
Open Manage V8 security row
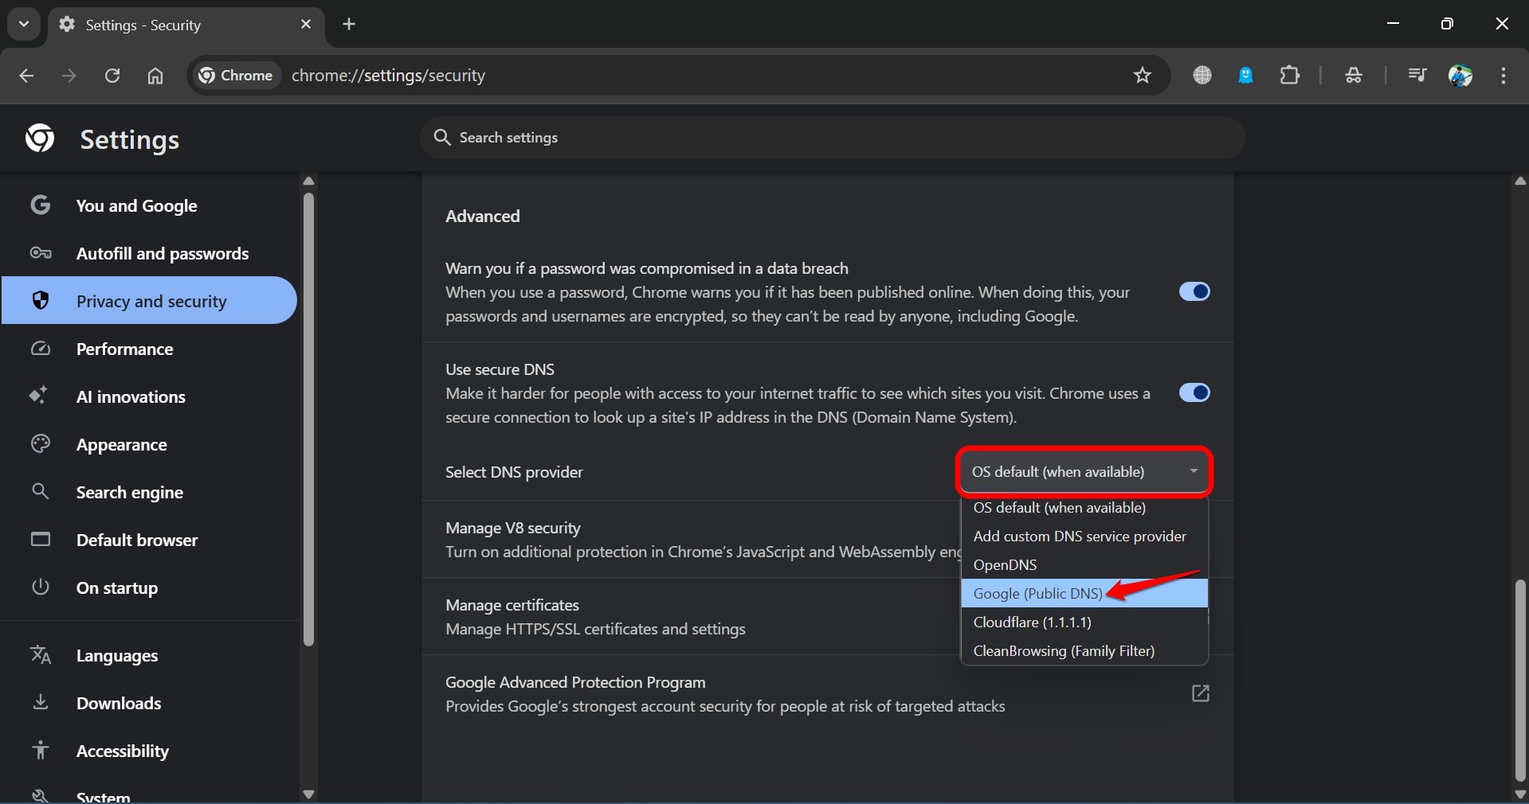tap(692, 539)
